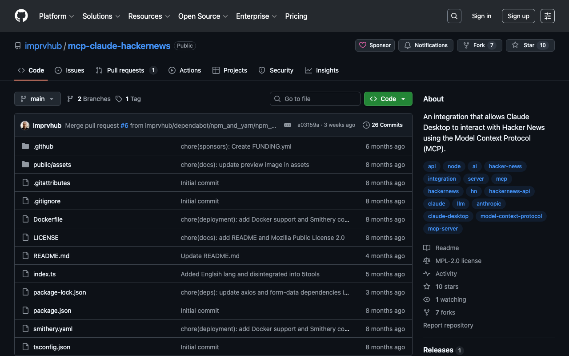
Task: Open the Notifications bell button
Action: click(426, 45)
